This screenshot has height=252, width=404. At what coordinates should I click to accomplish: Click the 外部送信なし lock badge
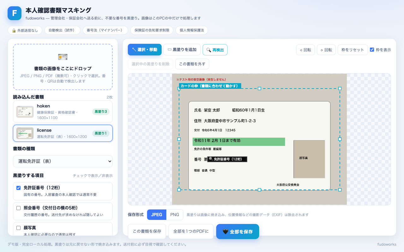pyautogui.click(x=25, y=30)
